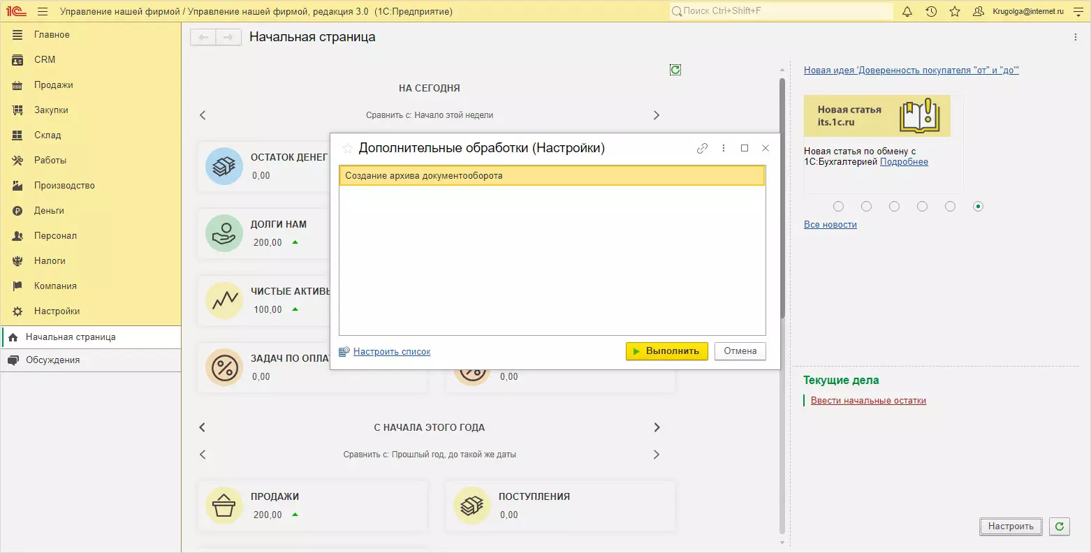Previous comparison period for Начало этой недели
This screenshot has height=553, width=1091.
point(203,115)
